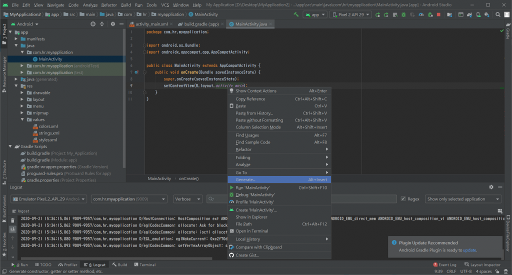512x275 pixels.
Task: Expand the manifests folder in project tree
Action: (x=16, y=39)
